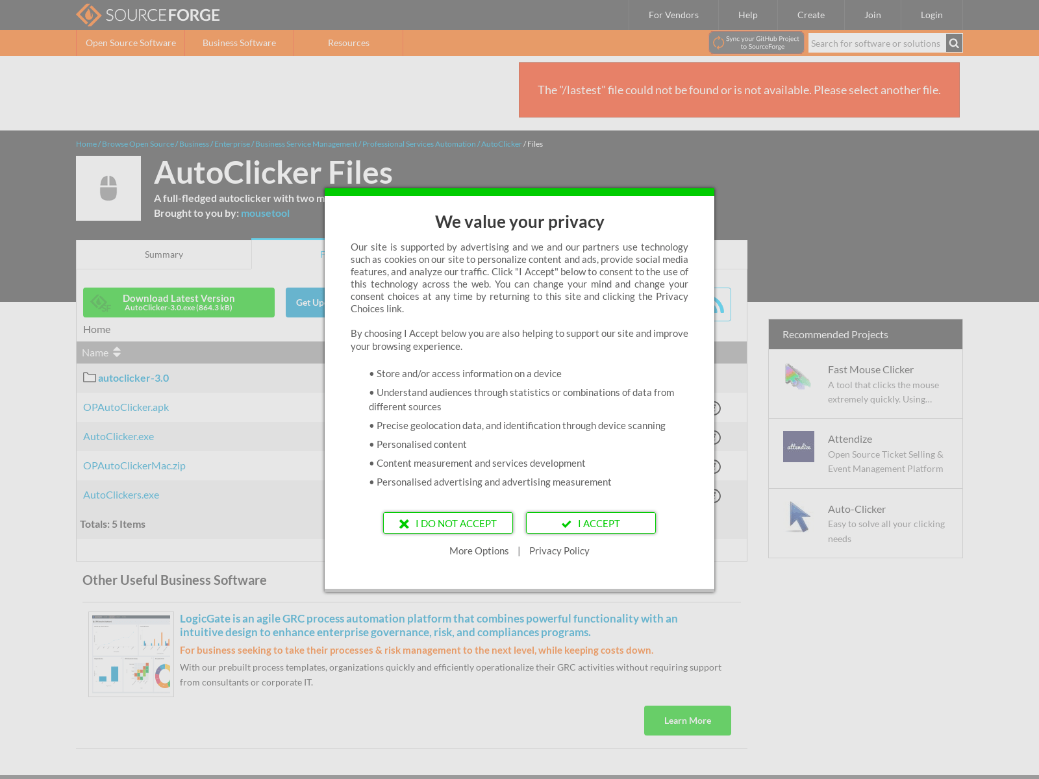1039x779 pixels.
Task: Click Browse Open Source breadcrumb
Action: (x=138, y=144)
